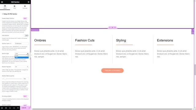
Task: Click the edit section handle icon
Action: (x=112, y=28)
